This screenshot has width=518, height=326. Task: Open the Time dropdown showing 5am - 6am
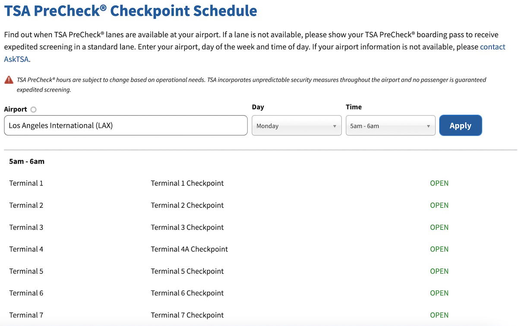[x=391, y=126]
